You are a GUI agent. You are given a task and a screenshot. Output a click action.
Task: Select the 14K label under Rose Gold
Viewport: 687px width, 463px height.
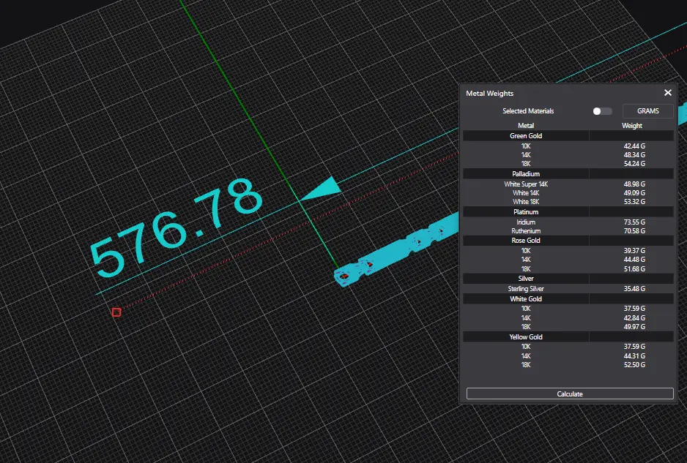[526, 260]
